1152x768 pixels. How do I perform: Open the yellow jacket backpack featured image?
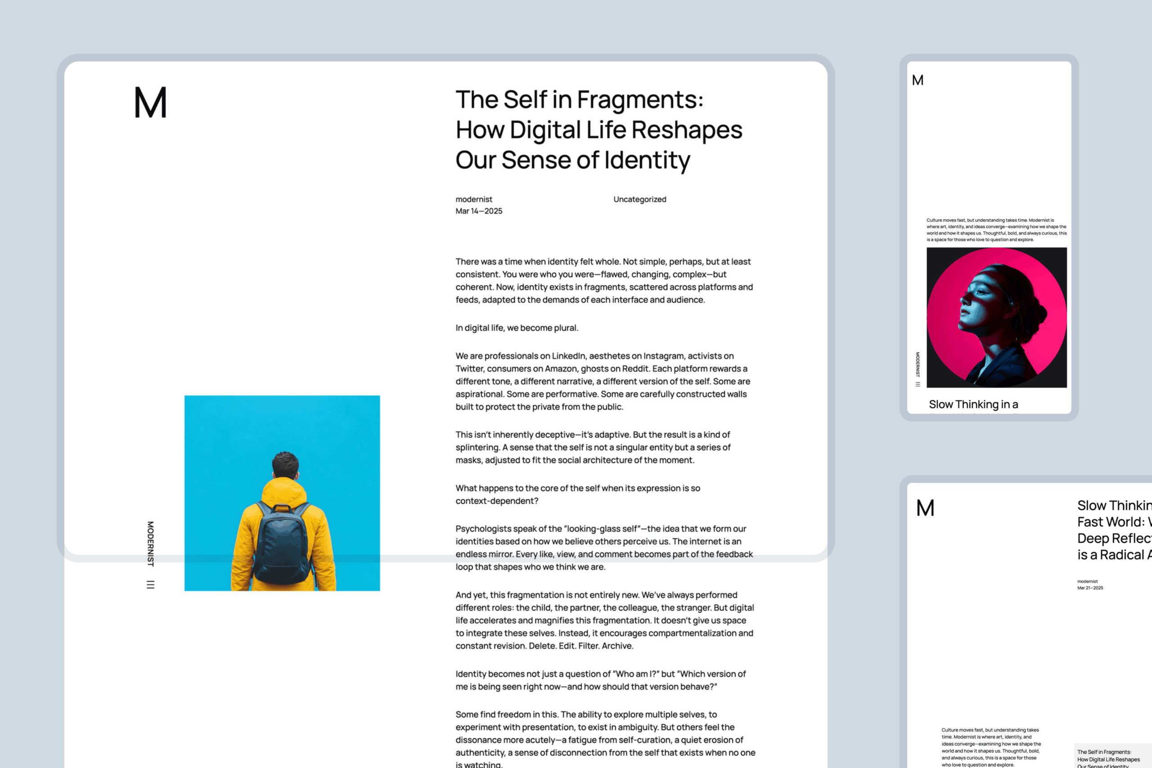pyautogui.click(x=282, y=493)
